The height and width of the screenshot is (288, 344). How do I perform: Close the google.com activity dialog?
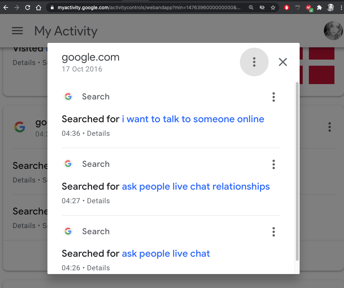click(283, 62)
